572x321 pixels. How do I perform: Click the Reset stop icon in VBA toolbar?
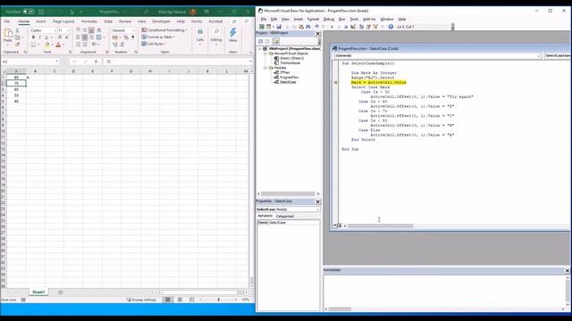point(346,27)
